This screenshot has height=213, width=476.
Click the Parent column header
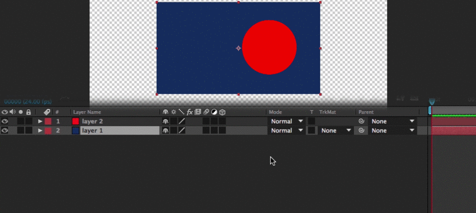click(x=366, y=112)
